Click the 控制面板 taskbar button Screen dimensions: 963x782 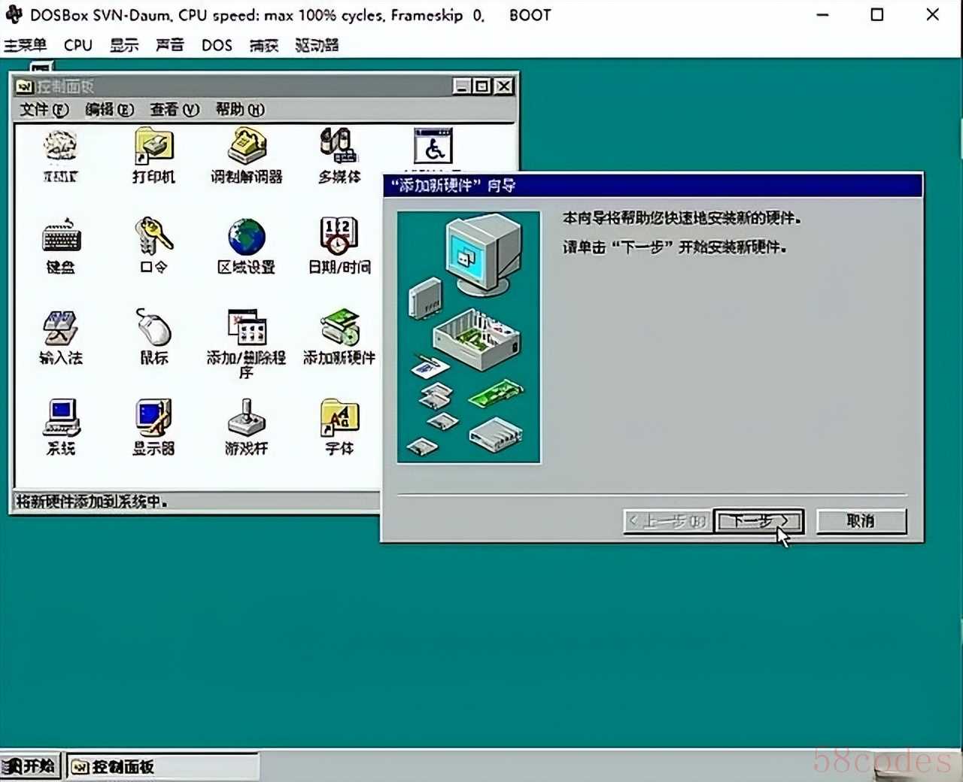163,766
